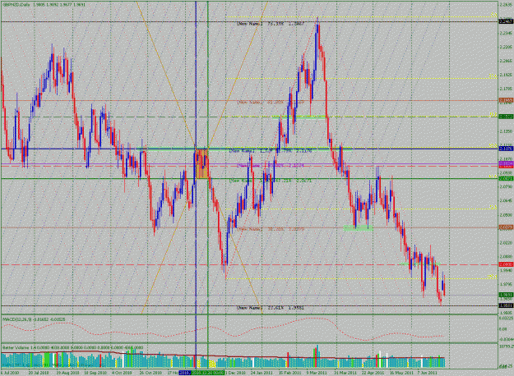Select the 23.61% Fibonacci level label at bottom

click(x=271, y=308)
